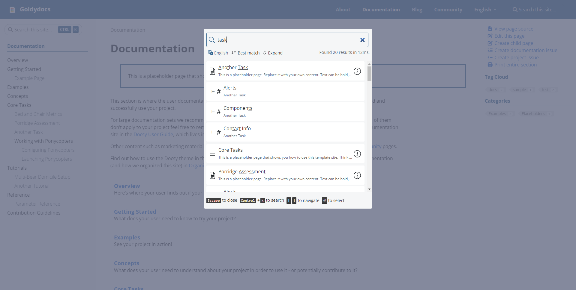Click the info icon beside Core Tasks result
This screenshot has height=290, width=576.
coord(357,154)
